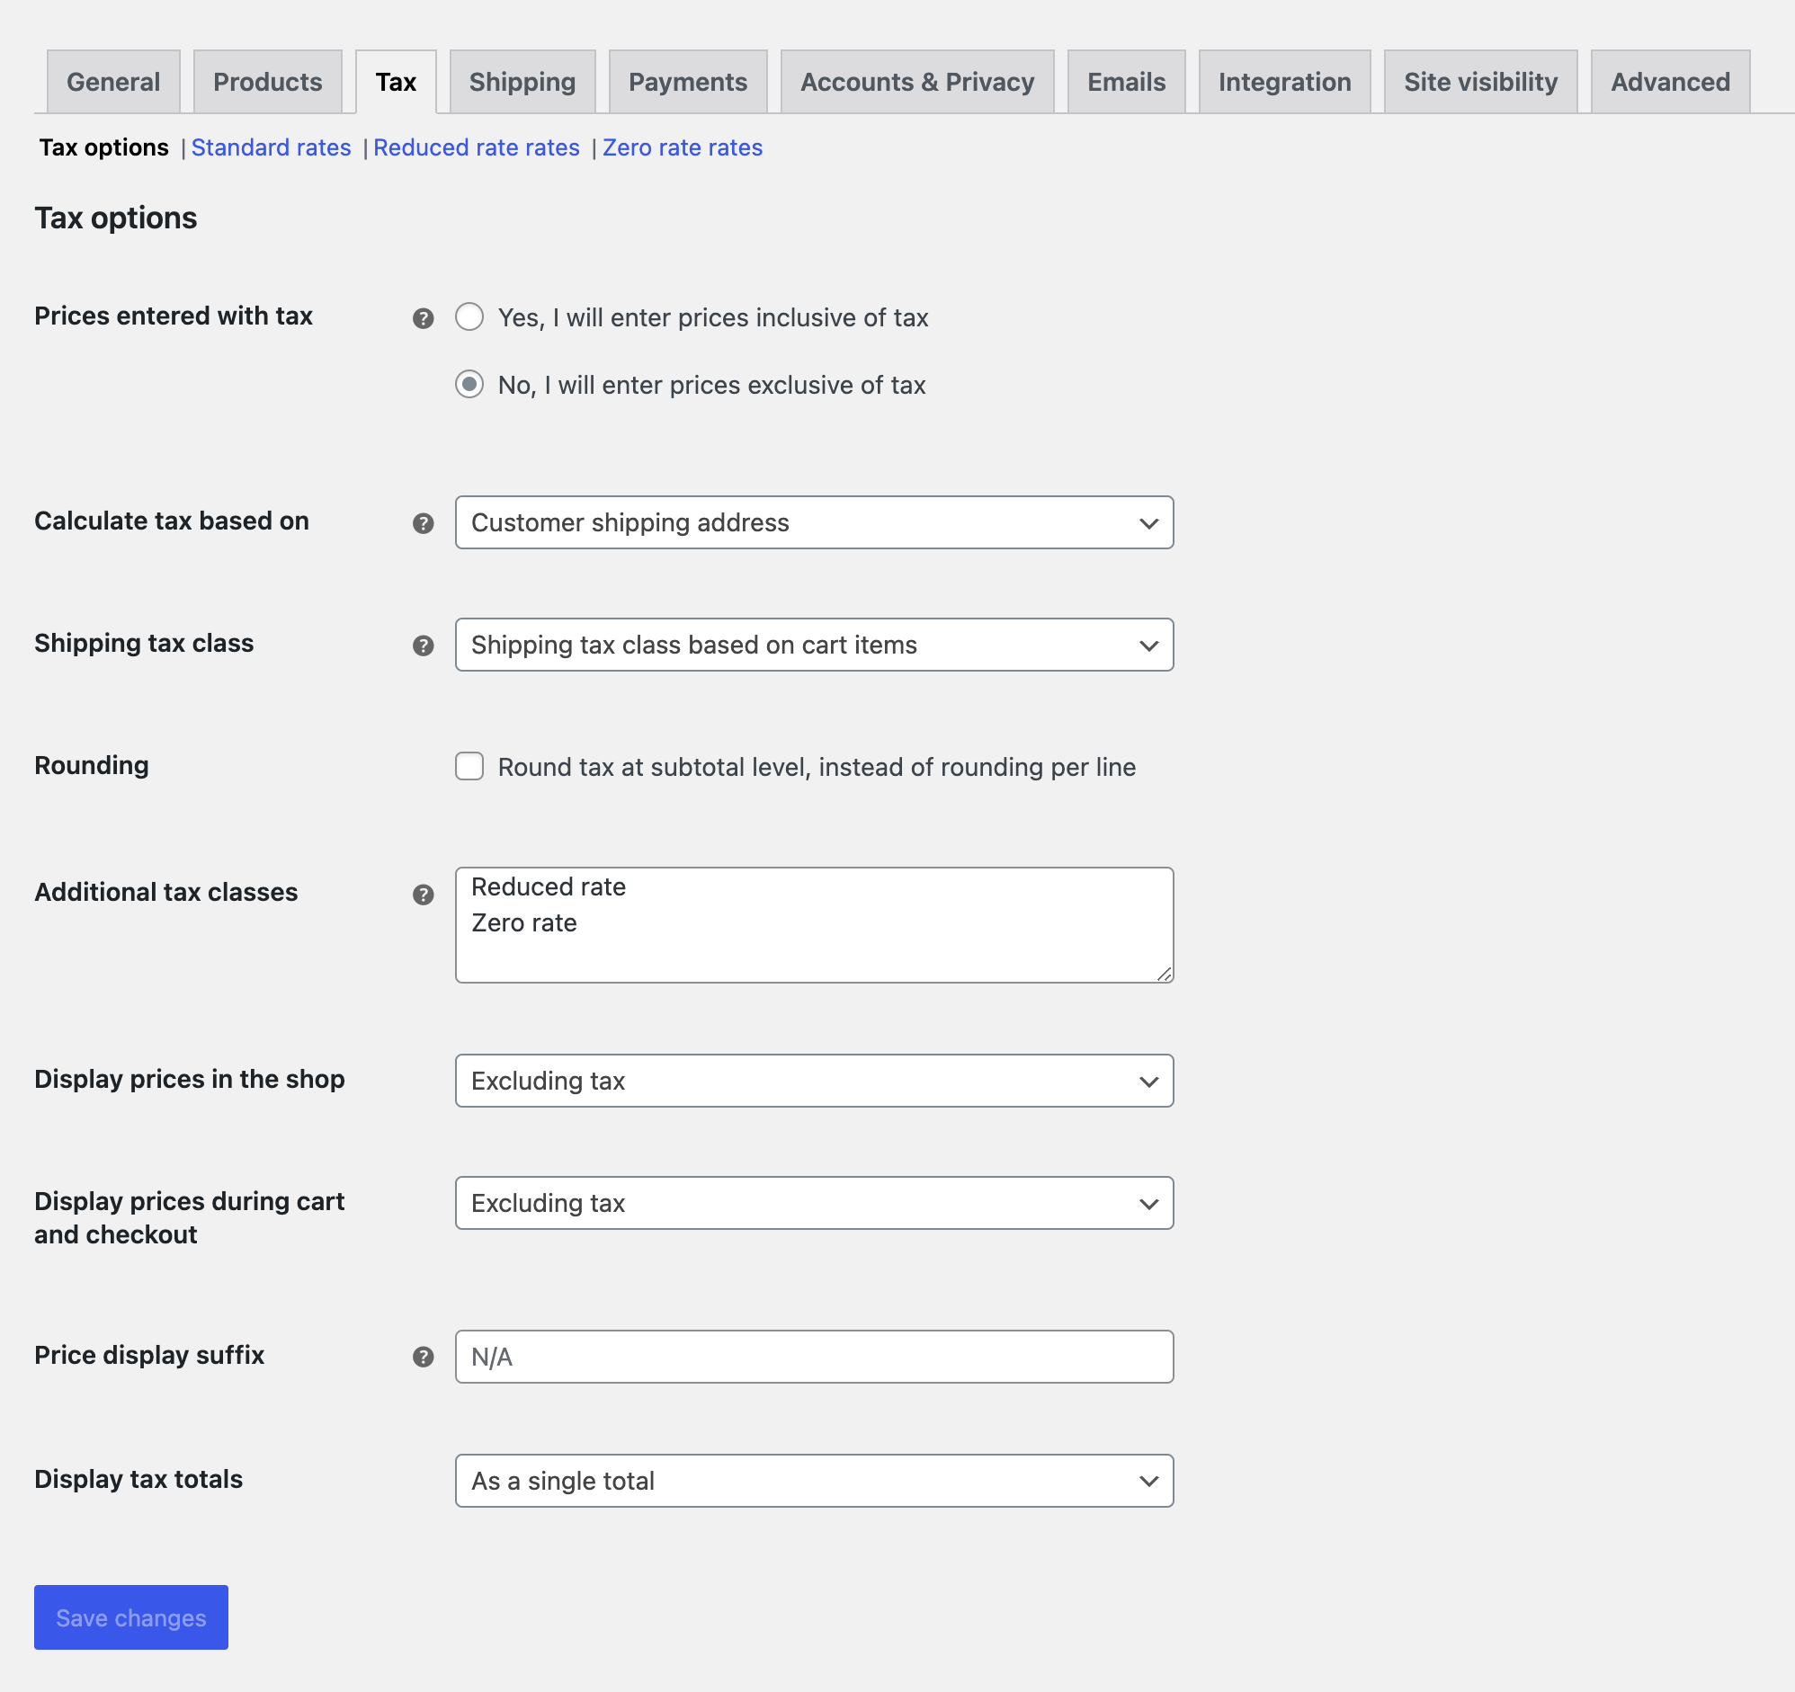This screenshot has width=1795, height=1692.
Task: Open the Calculate tax based on dropdown
Action: click(813, 521)
